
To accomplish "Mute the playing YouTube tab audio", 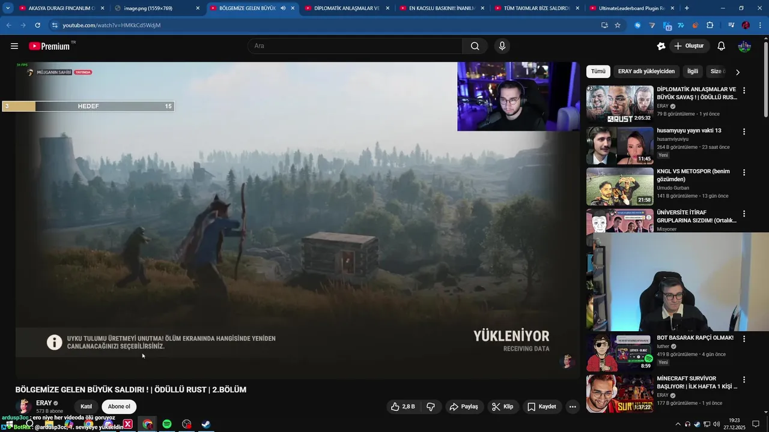I will 282,8.
